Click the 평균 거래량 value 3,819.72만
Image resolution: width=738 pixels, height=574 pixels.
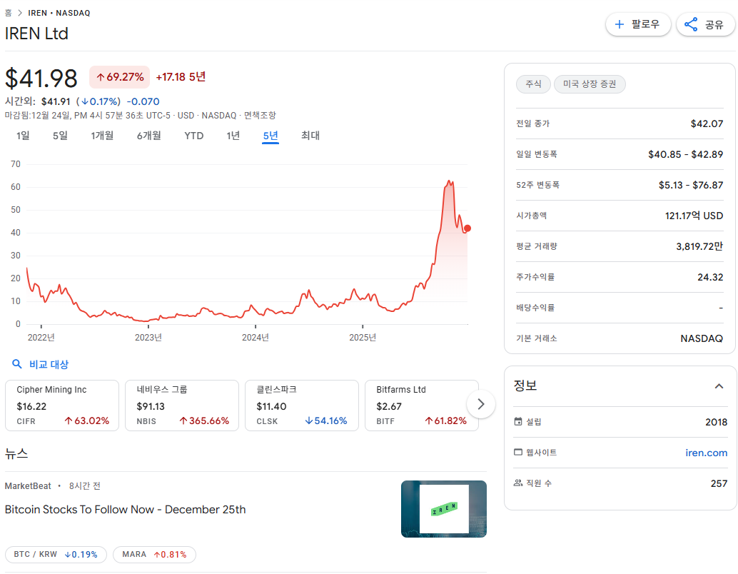point(699,246)
